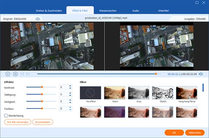209x138 pixels.
Task: Click the Helligkeit slider handle
Action: [42, 101]
